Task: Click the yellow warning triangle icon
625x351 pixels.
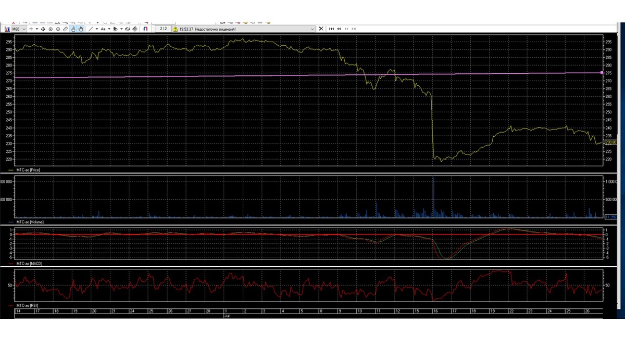Action: click(176, 29)
